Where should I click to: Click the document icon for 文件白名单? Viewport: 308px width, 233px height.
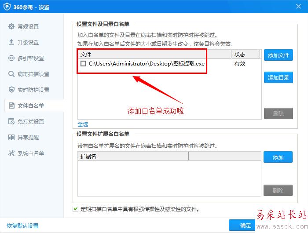[11, 106]
